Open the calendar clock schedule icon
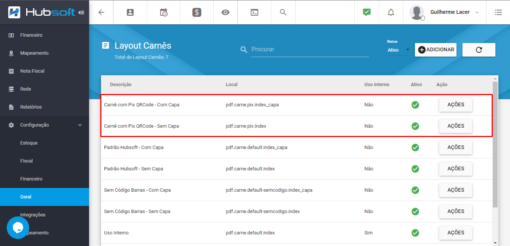The height and width of the screenshot is (246, 510). coord(164,12)
